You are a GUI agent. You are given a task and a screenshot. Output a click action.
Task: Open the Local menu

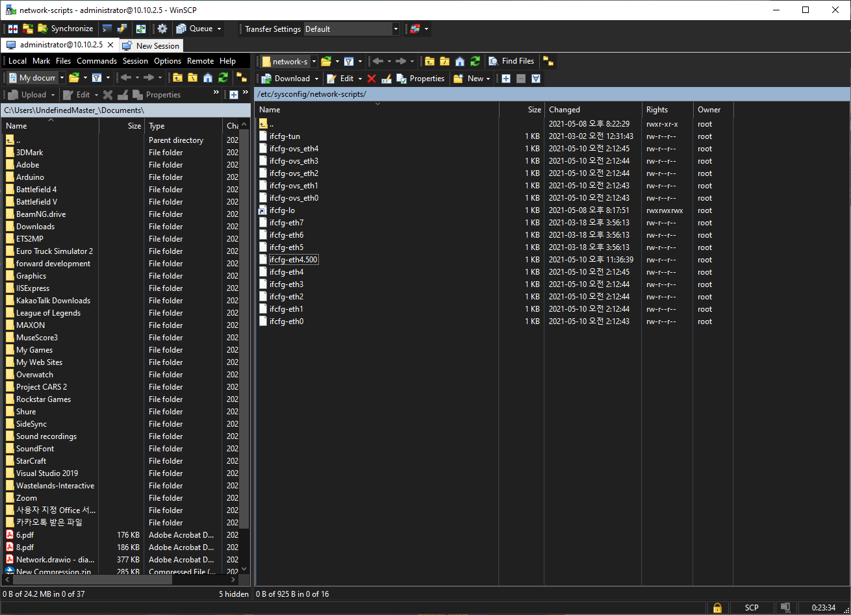[x=18, y=61]
